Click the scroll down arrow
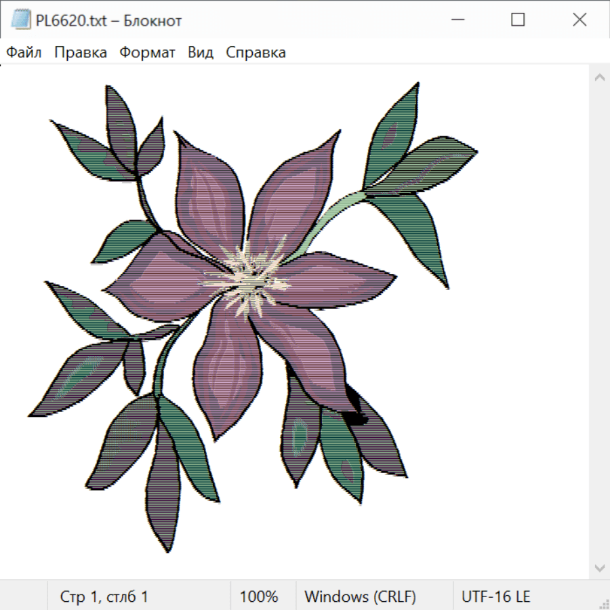Image resolution: width=610 pixels, height=610 pixels. click(x=599, y=567)
